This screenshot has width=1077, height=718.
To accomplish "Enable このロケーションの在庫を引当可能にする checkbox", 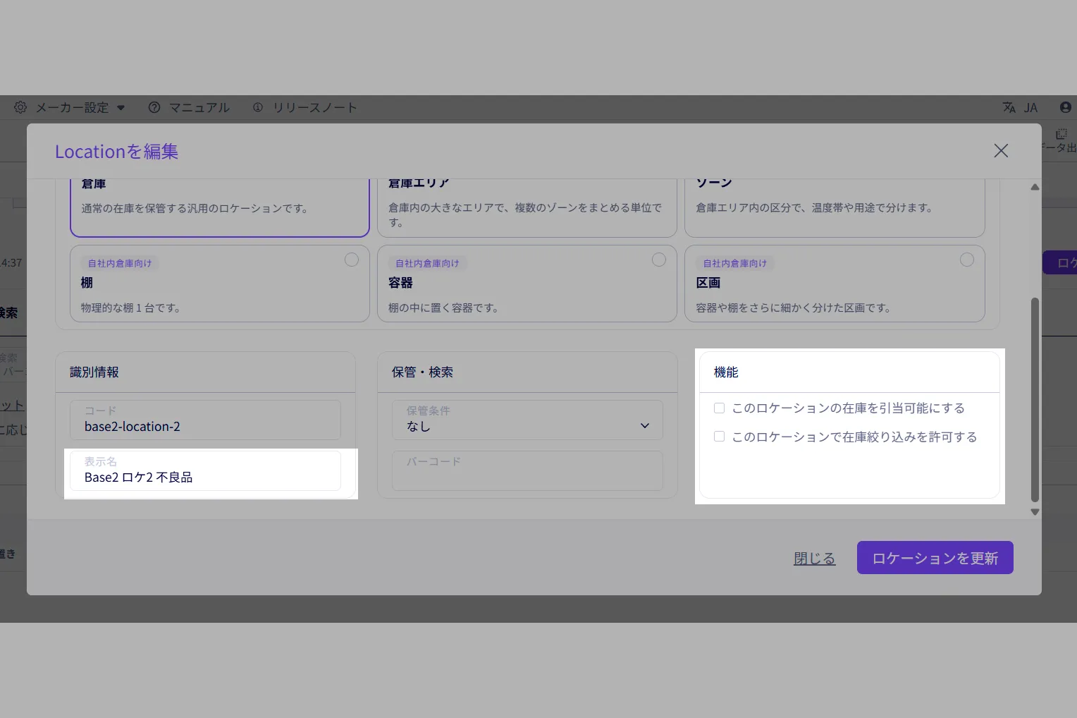I will click(719, 408).
